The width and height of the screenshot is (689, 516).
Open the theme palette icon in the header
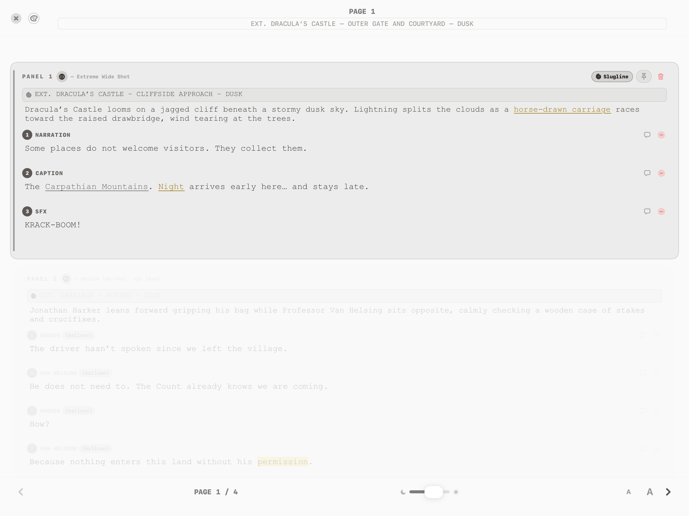(34, 18)
